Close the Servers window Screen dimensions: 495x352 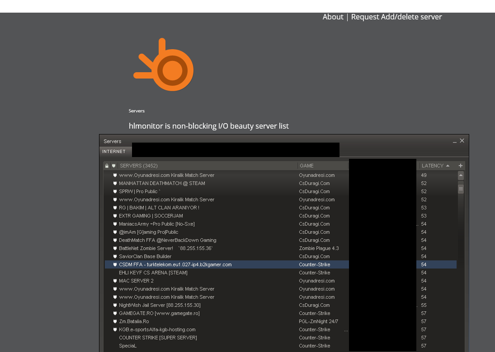(462, 140)
